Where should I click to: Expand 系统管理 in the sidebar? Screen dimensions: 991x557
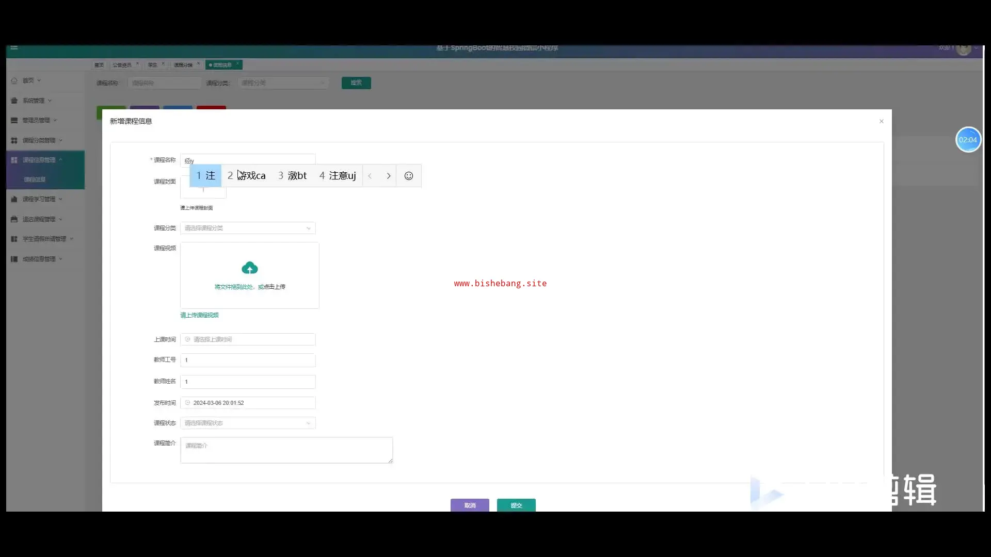pyautogui.click(x=34, y=101)
